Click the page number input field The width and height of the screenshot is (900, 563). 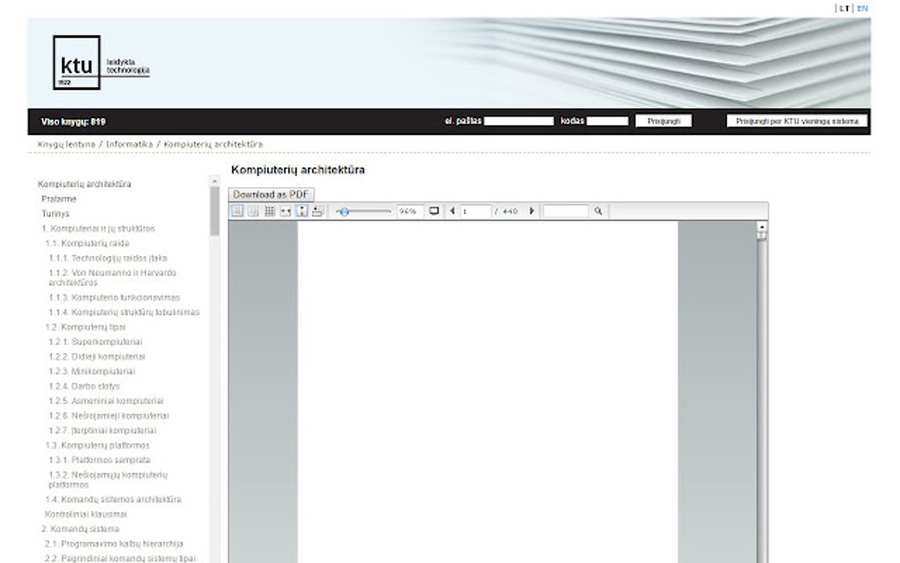point(476,211)
